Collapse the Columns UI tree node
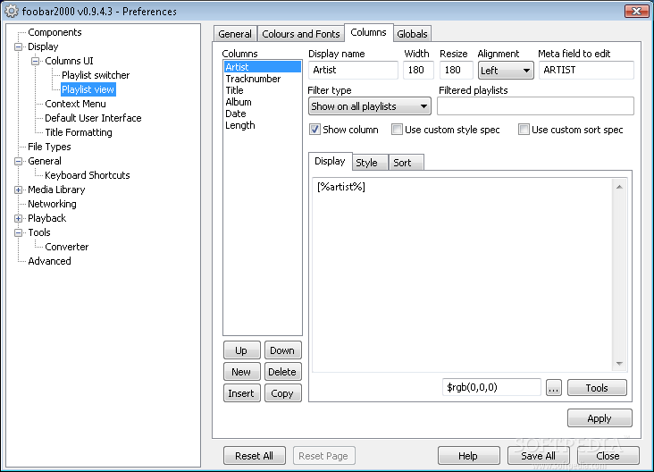654x472 pixels. click(x=36, y=61)
